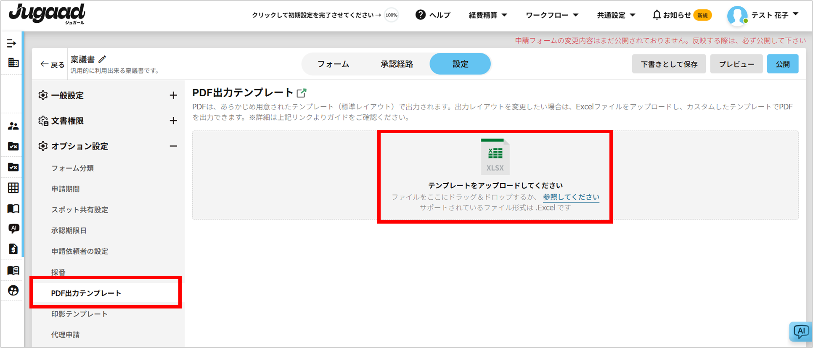Expand the left sidebar menu arrow icon

[x=12, y=43]
